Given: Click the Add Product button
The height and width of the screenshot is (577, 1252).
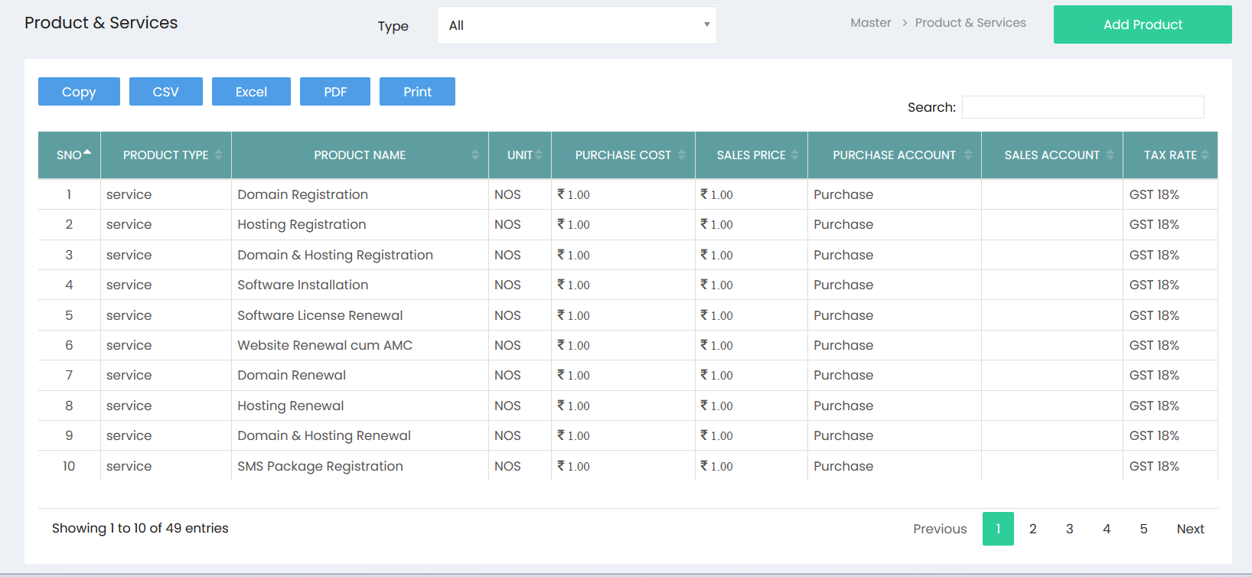Looking at the screenshot, I should tap(1143, 24).
